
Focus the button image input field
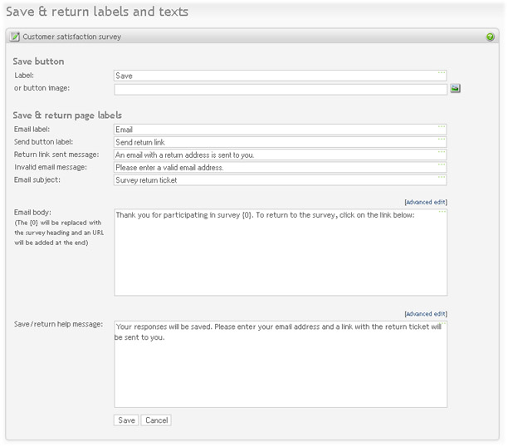pos(281,90)
